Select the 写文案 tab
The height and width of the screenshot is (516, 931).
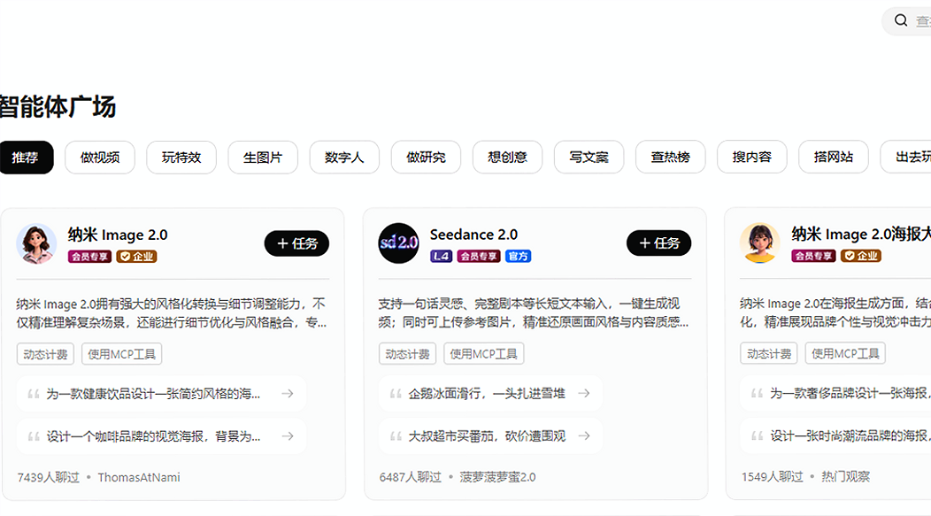(x=589, y=158)
